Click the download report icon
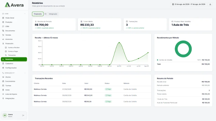Image resolution: width=216 pixels, height=121 pixels. point(210,4)
